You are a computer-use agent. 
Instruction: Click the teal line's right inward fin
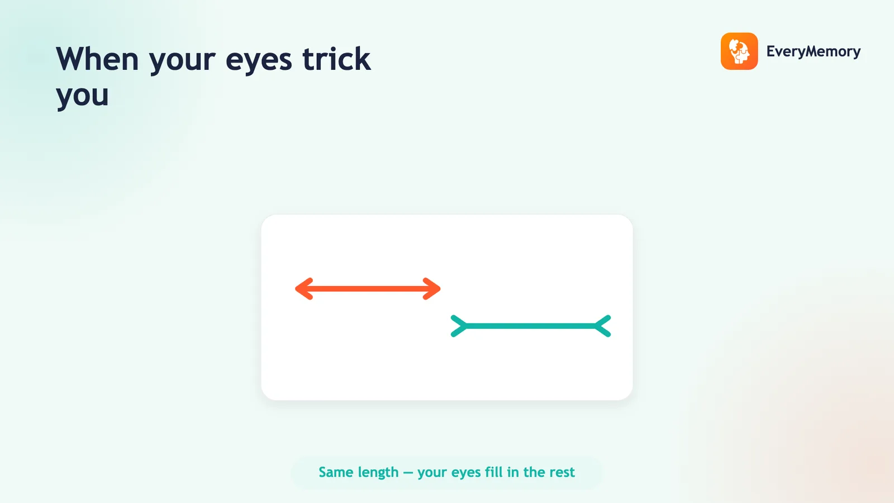(603, 326)
